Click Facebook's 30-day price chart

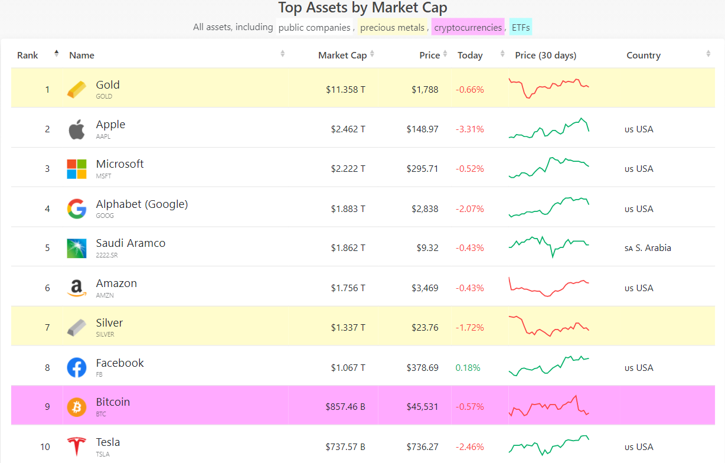(x=549, y=366)
